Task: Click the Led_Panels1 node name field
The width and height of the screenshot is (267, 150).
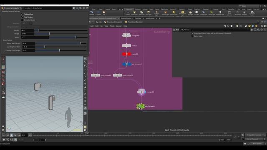Action: click(x=214, y=30)
